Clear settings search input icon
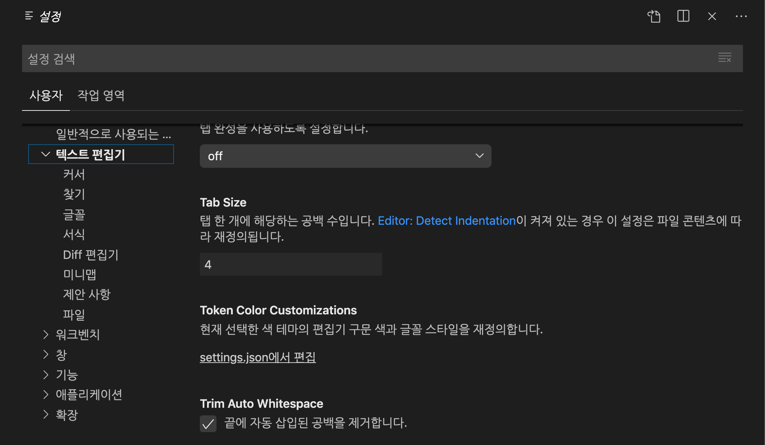The height and width of the screenshot is (445, 765). coord(724,58)
